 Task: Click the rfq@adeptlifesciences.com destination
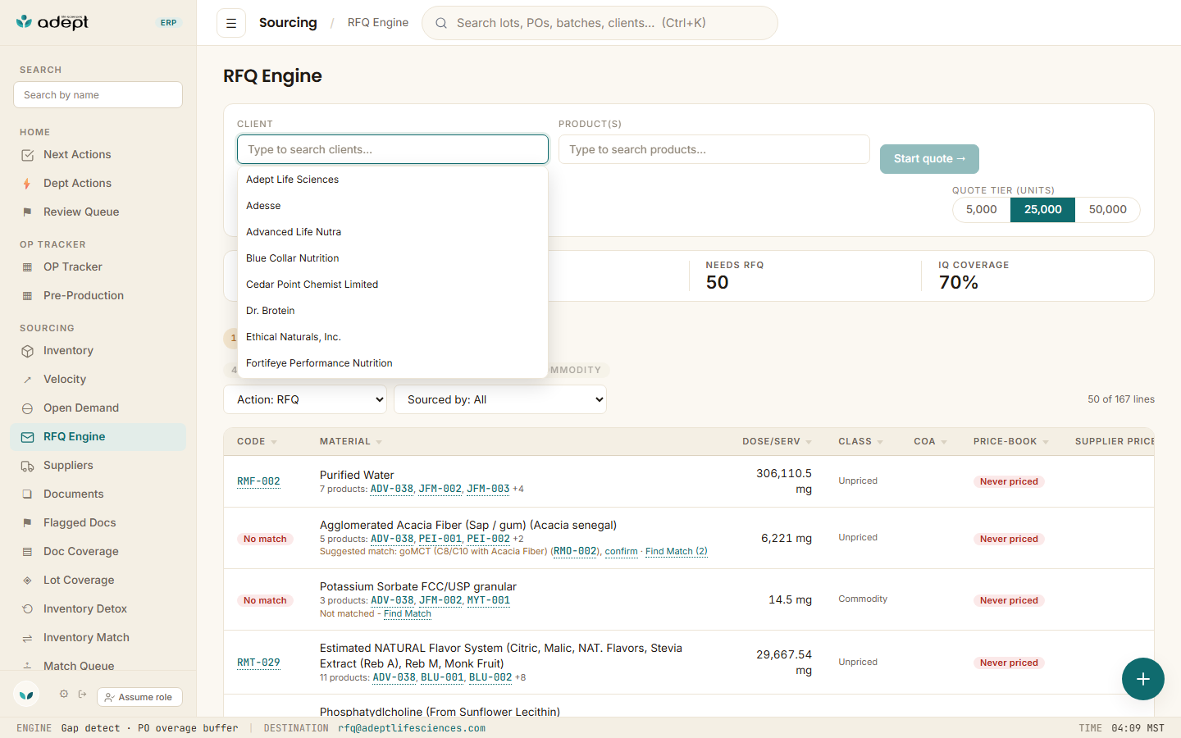[412, 728]
